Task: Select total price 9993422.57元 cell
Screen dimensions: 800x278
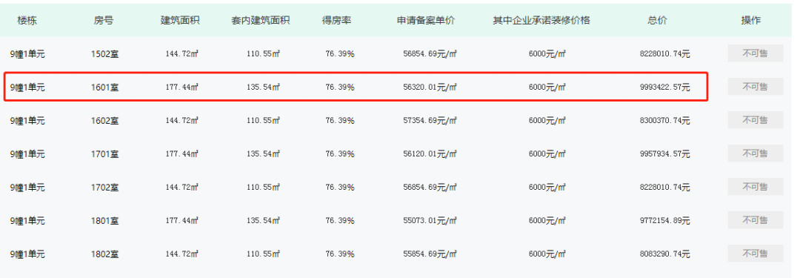Action: pyautogui.click(x=664, y=87)
